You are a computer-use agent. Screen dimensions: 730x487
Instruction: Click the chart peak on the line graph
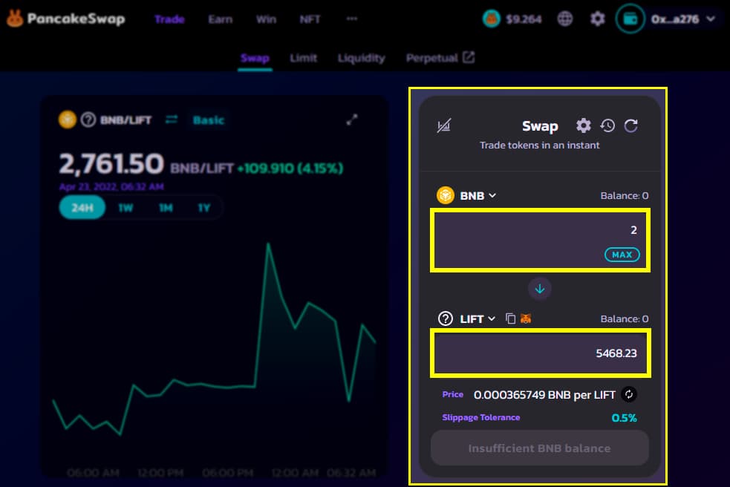click(x=268, y=244)
